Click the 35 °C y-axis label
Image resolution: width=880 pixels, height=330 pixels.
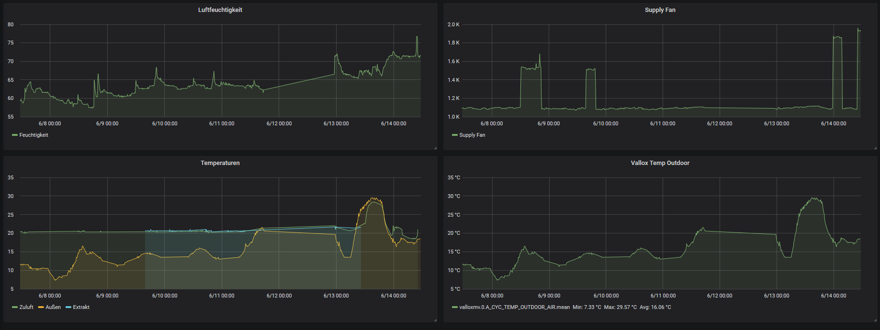[453, 177]
